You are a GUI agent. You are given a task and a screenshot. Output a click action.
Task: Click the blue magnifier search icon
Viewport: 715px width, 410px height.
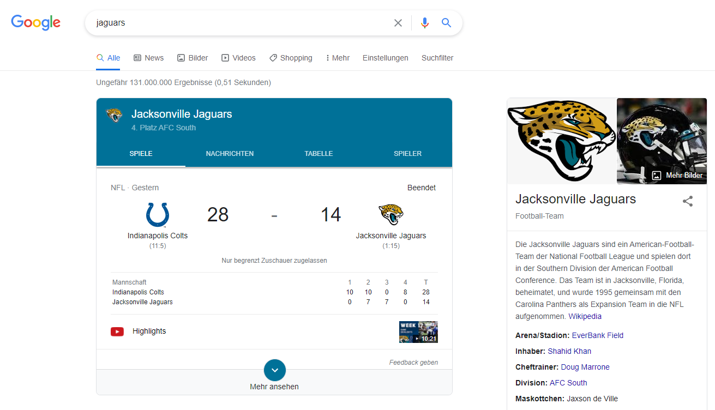tap(447, 23)
